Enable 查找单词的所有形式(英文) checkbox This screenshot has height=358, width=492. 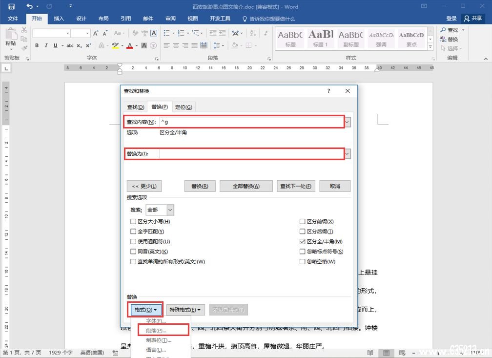pyautogui.click(x=133, y=262)
